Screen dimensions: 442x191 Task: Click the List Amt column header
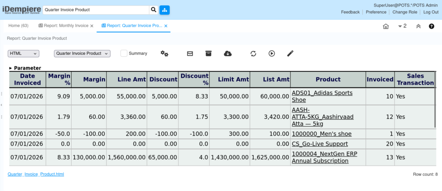[270, 80]
